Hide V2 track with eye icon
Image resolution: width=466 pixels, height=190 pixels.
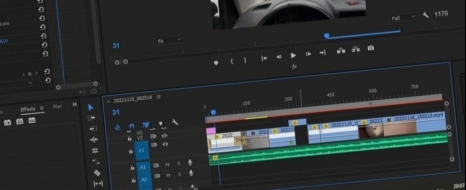click(164, 136)
